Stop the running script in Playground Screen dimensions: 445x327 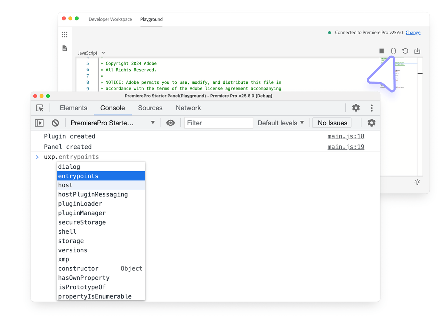[x=381, y=51]
